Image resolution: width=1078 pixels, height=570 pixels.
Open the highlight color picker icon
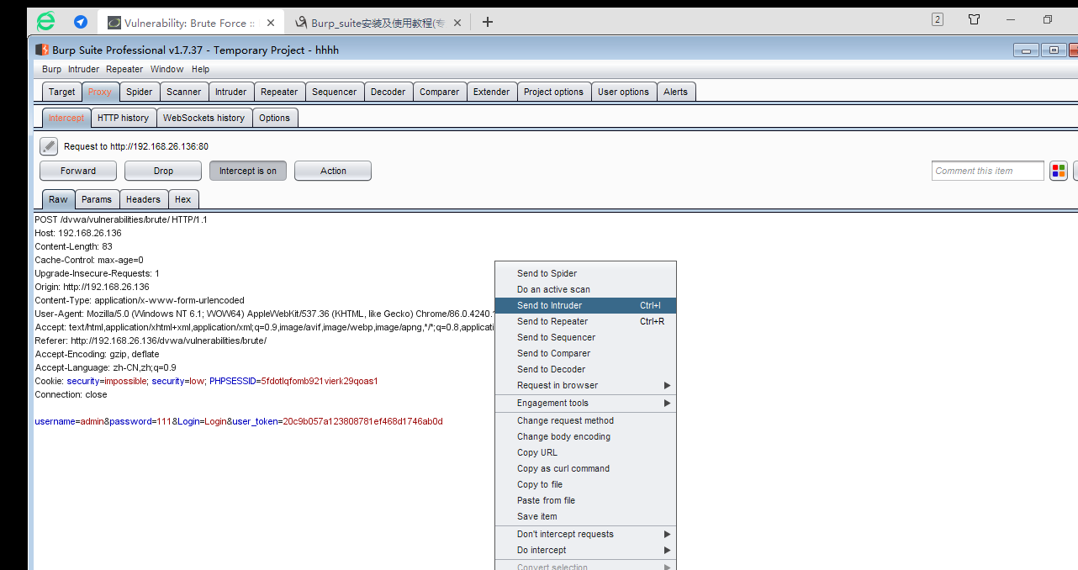click(x=1058, y=171)
